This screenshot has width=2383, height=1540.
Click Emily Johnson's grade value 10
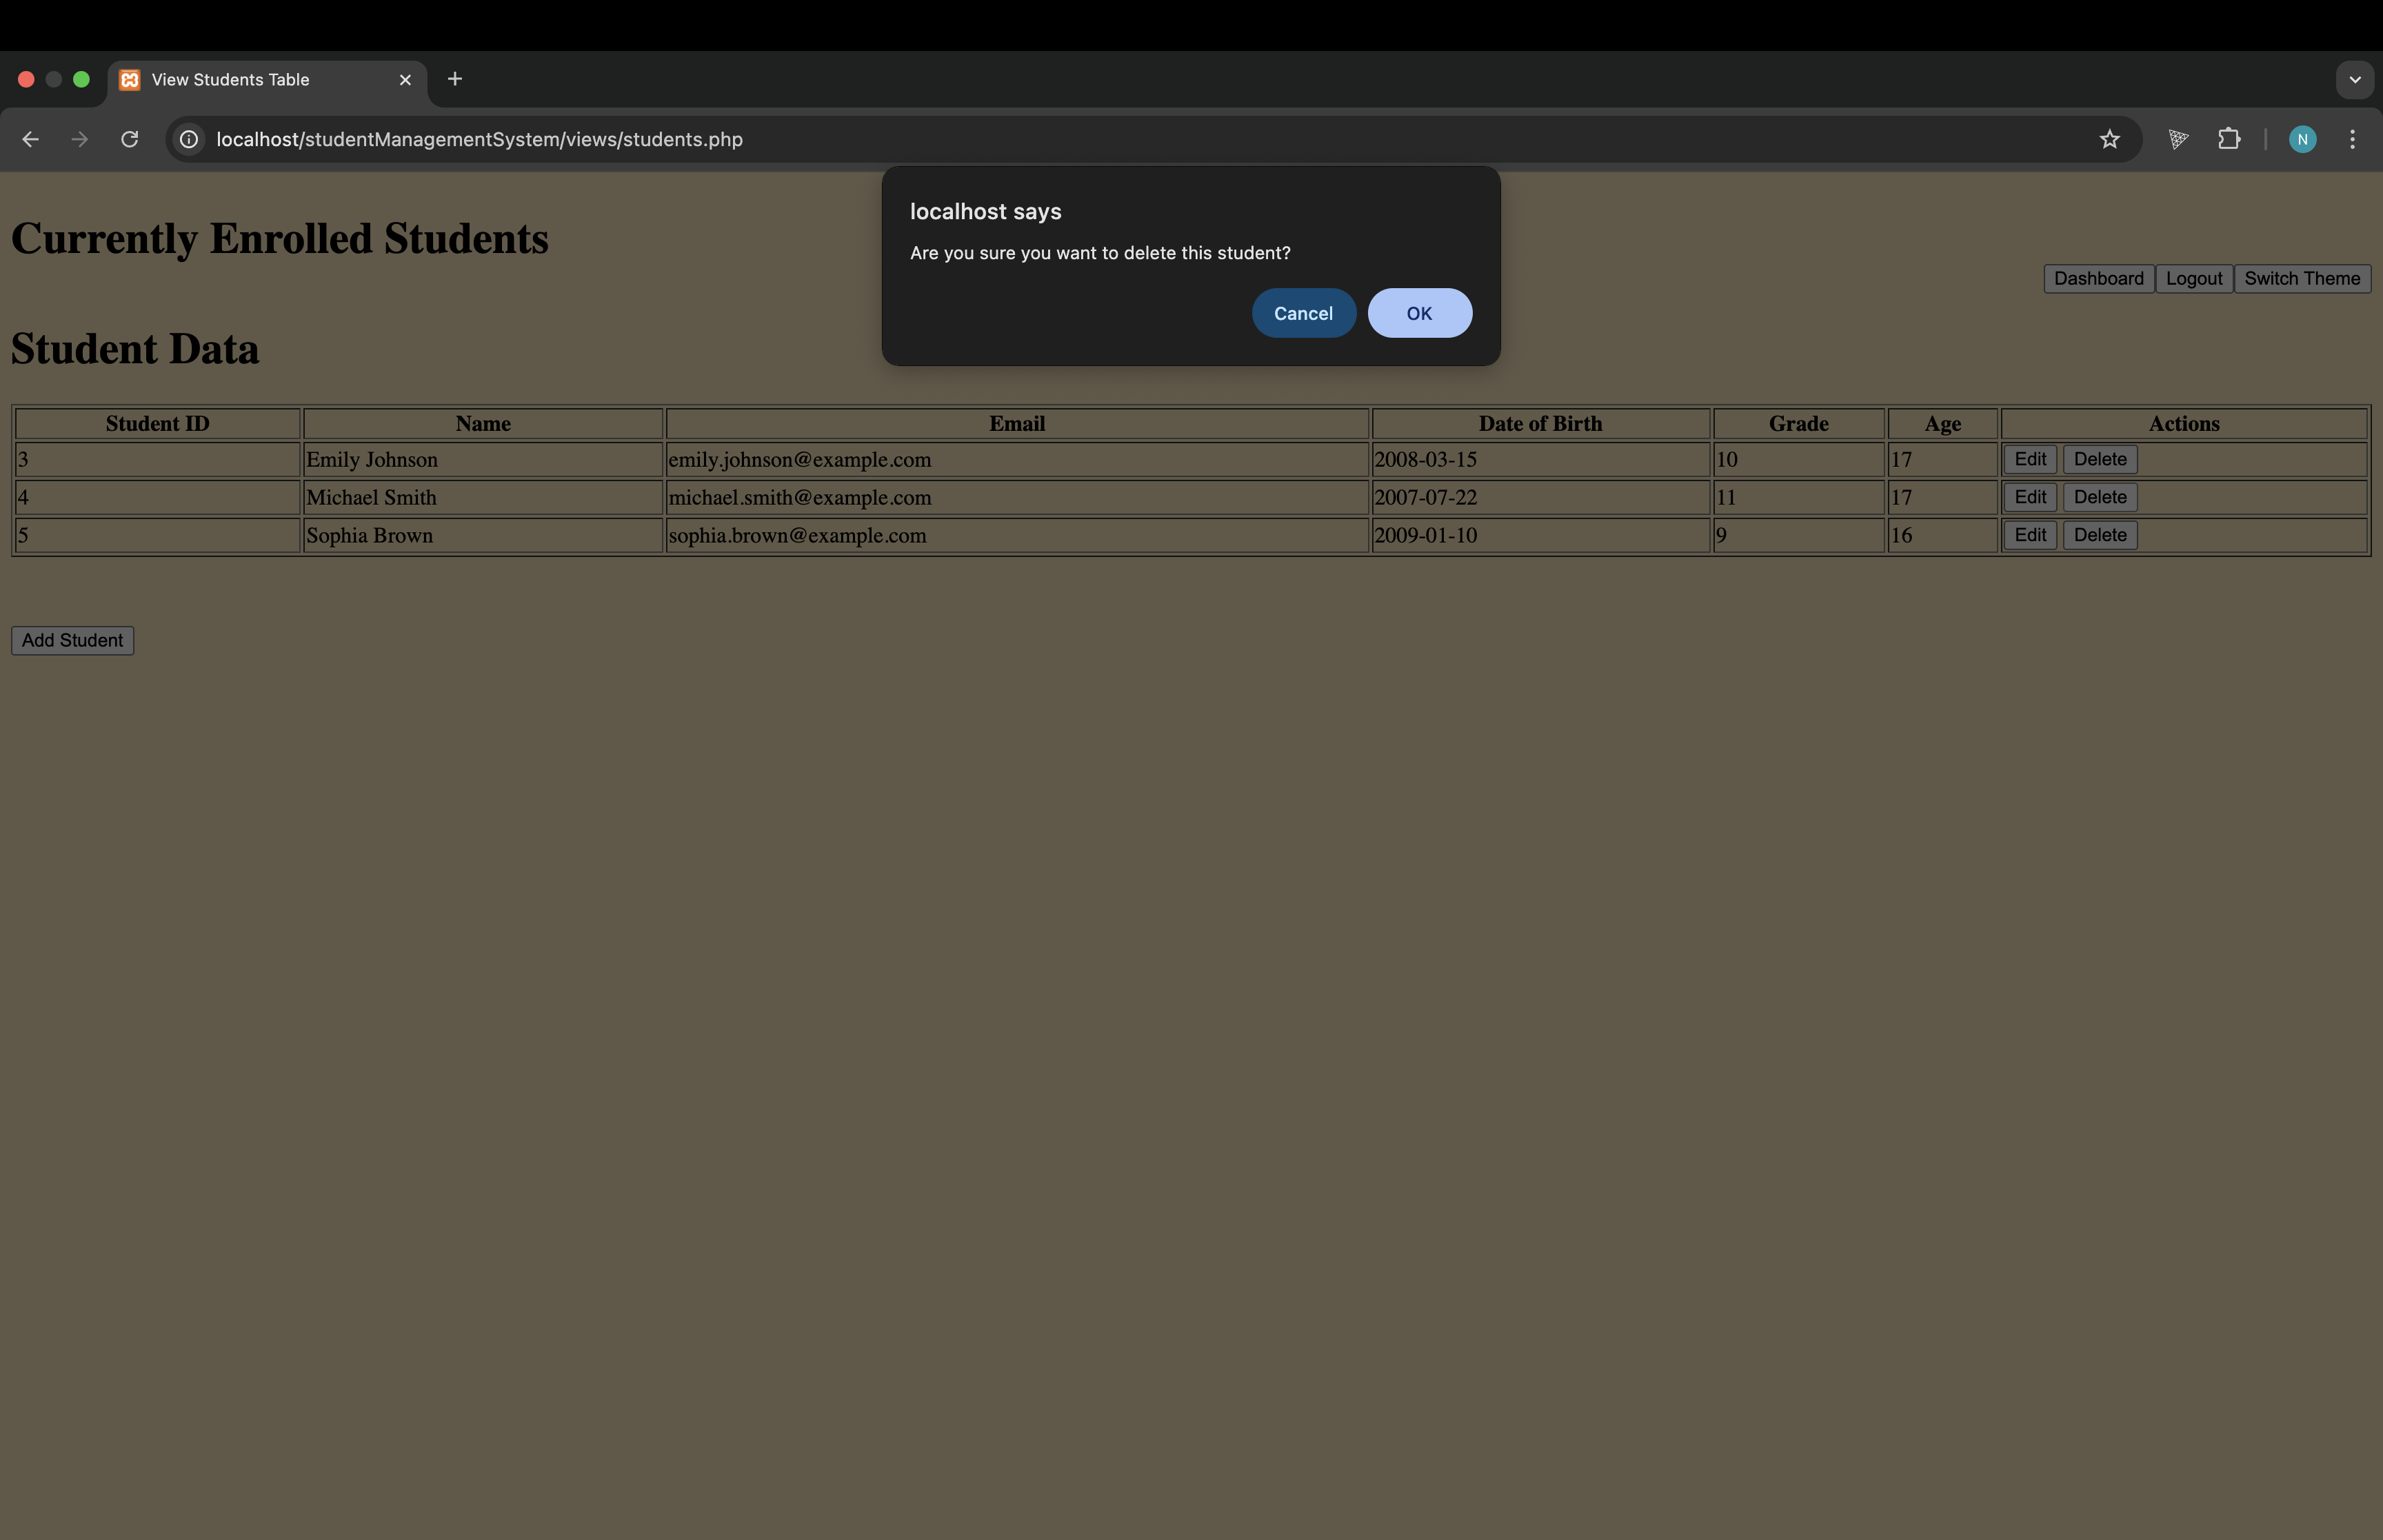(x=1727, y=460)
